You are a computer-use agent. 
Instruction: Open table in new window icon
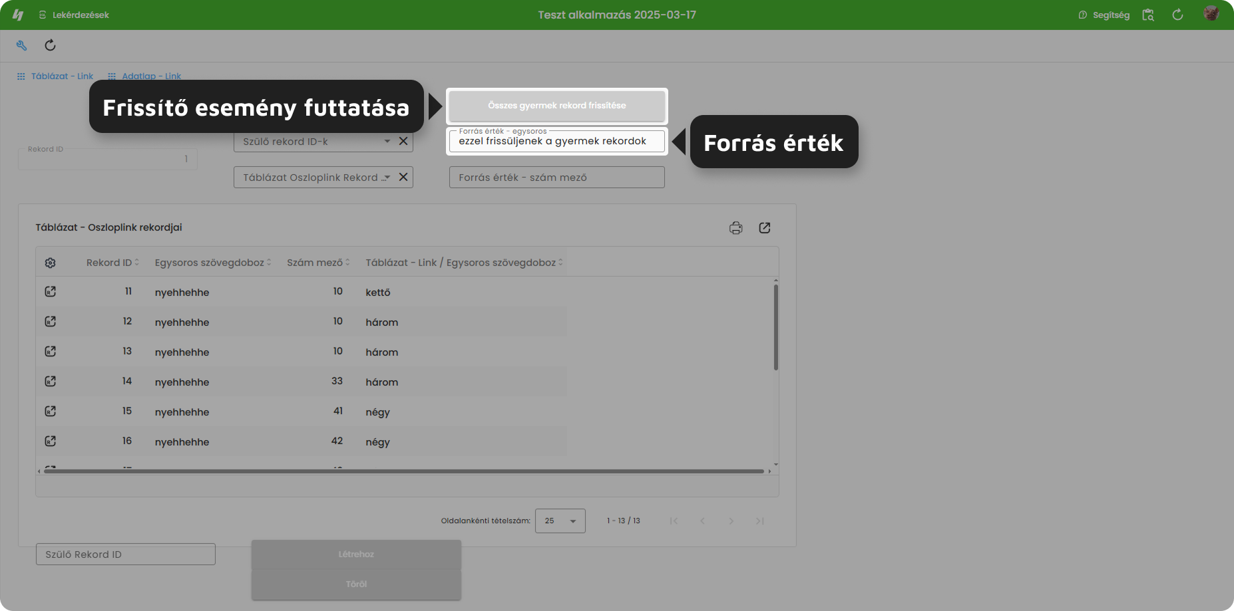[765, 228]
